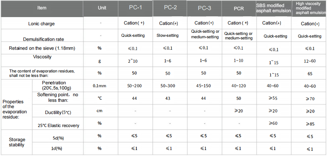Click the "Lonic charge" row label
Screen dimensions: 327x156
(42, 24)
